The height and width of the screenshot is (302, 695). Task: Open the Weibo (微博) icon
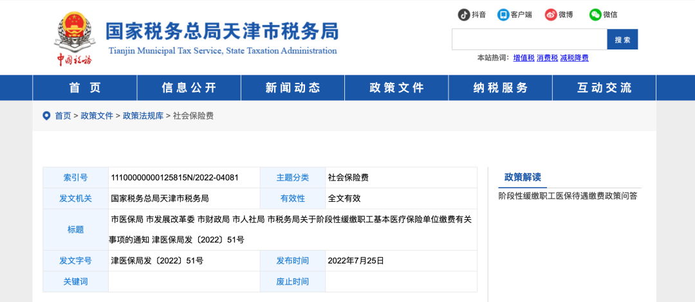click(x=551, y=15)
